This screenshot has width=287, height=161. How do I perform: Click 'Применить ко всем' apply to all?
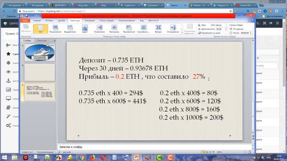209,33
